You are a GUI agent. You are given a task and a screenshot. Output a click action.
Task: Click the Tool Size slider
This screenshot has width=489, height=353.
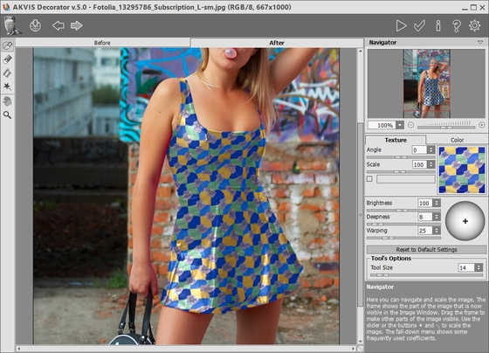coord(426,275)
